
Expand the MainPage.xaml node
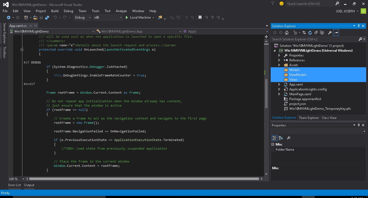[x=279, y=94]
